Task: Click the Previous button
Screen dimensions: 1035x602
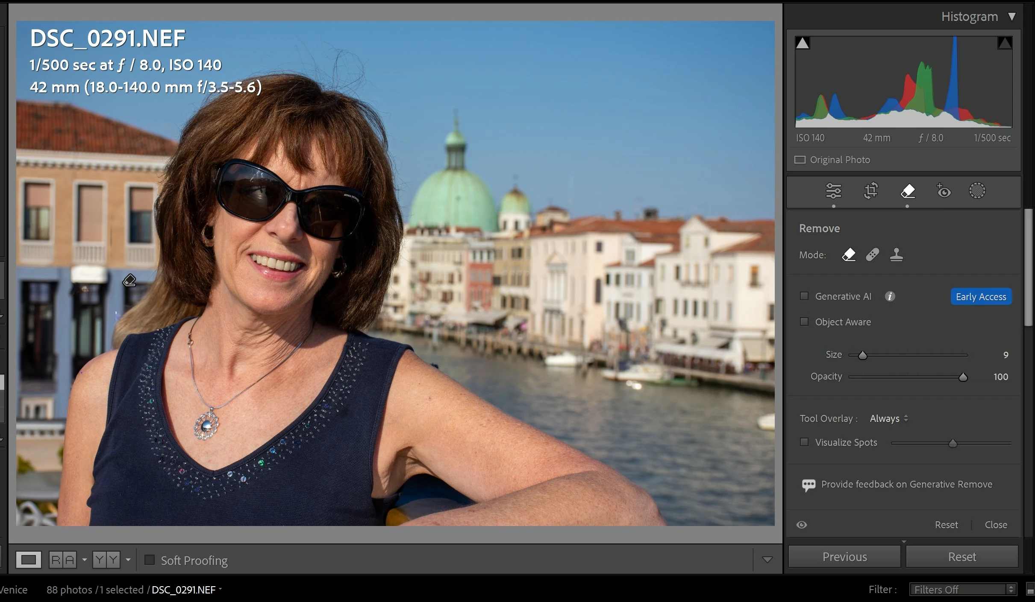Action: pos(844,557)
